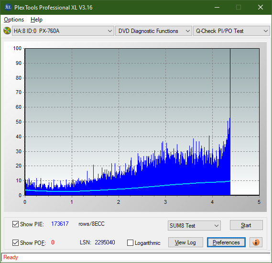Open the Help menu
This screenshot has height=263, width=272.
pyautogui.click(x=36, y=20)
